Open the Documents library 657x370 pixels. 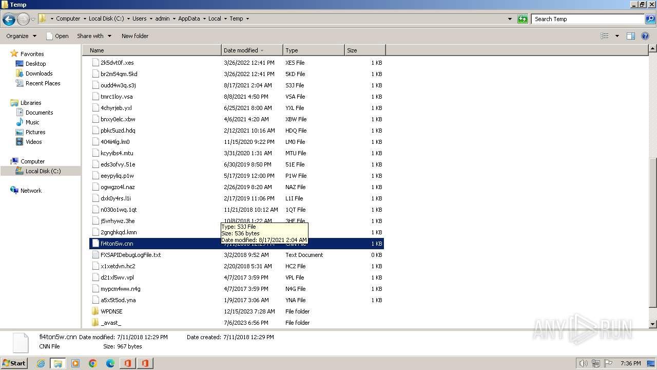coord(39,113)
